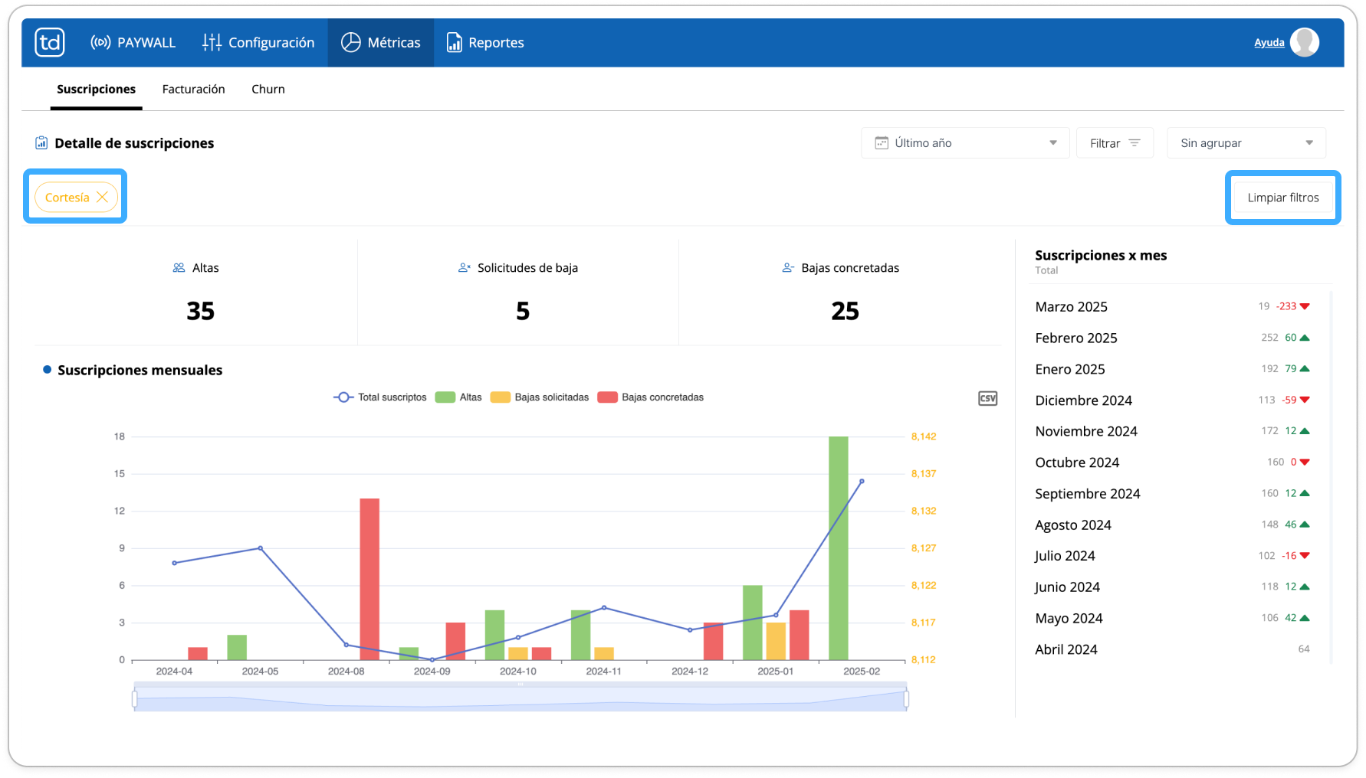
Task: Open the Ayuda help link
Action: pos(1269,43)
